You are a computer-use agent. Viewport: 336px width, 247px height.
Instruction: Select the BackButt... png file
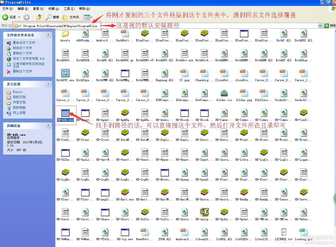125,36
